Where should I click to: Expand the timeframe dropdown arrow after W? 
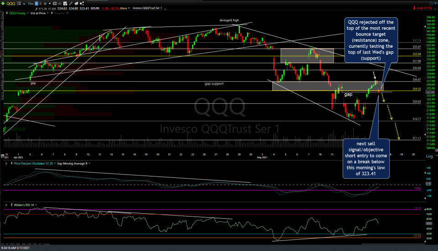(50, 3)
